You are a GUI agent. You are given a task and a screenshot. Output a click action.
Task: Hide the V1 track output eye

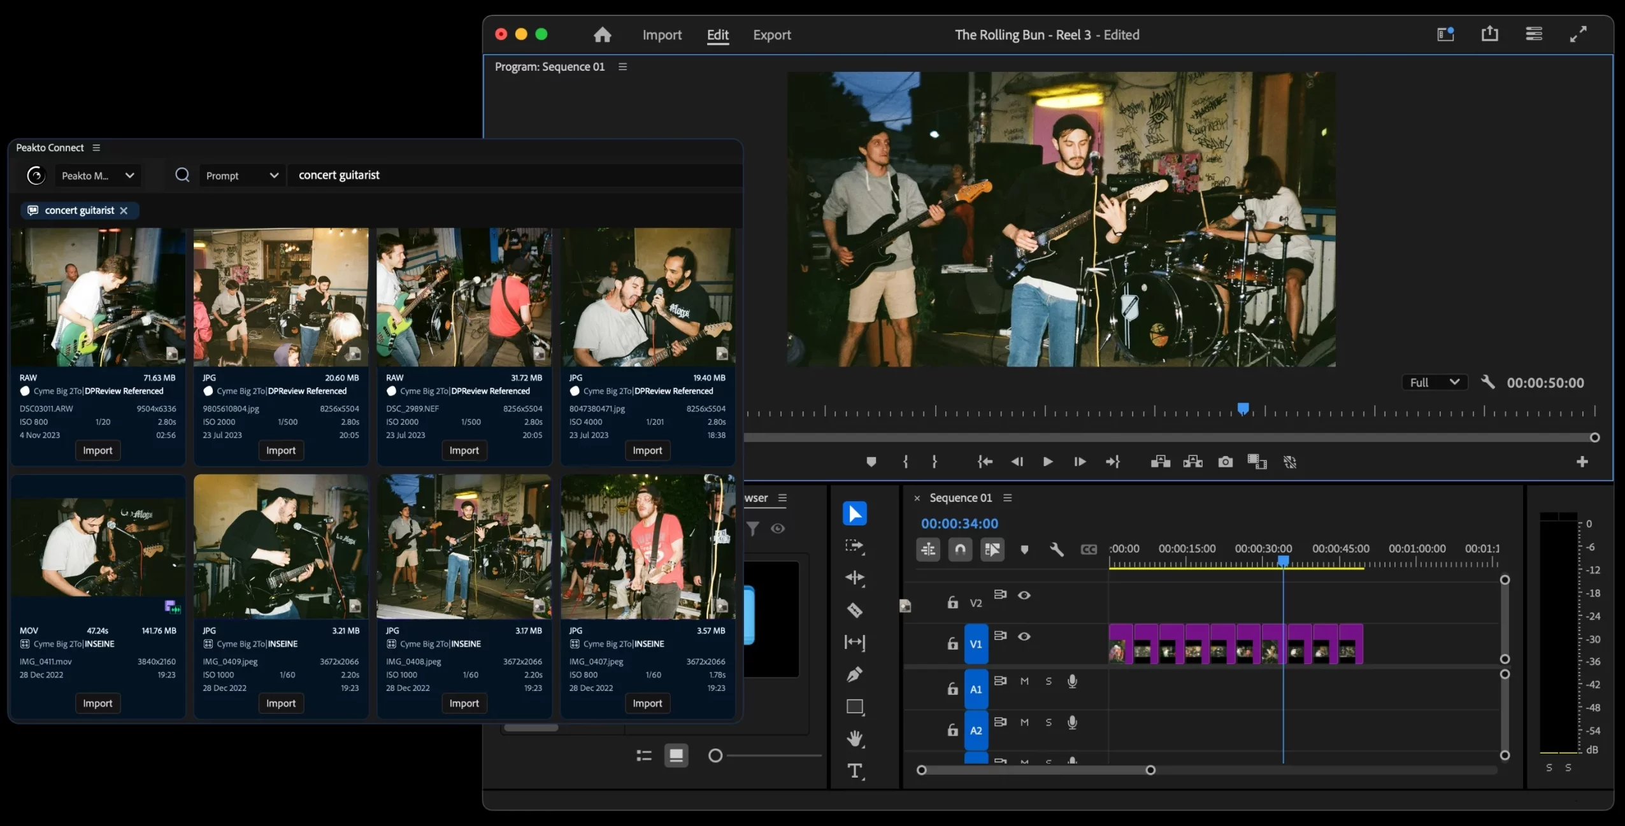[x=1024, y=636]
